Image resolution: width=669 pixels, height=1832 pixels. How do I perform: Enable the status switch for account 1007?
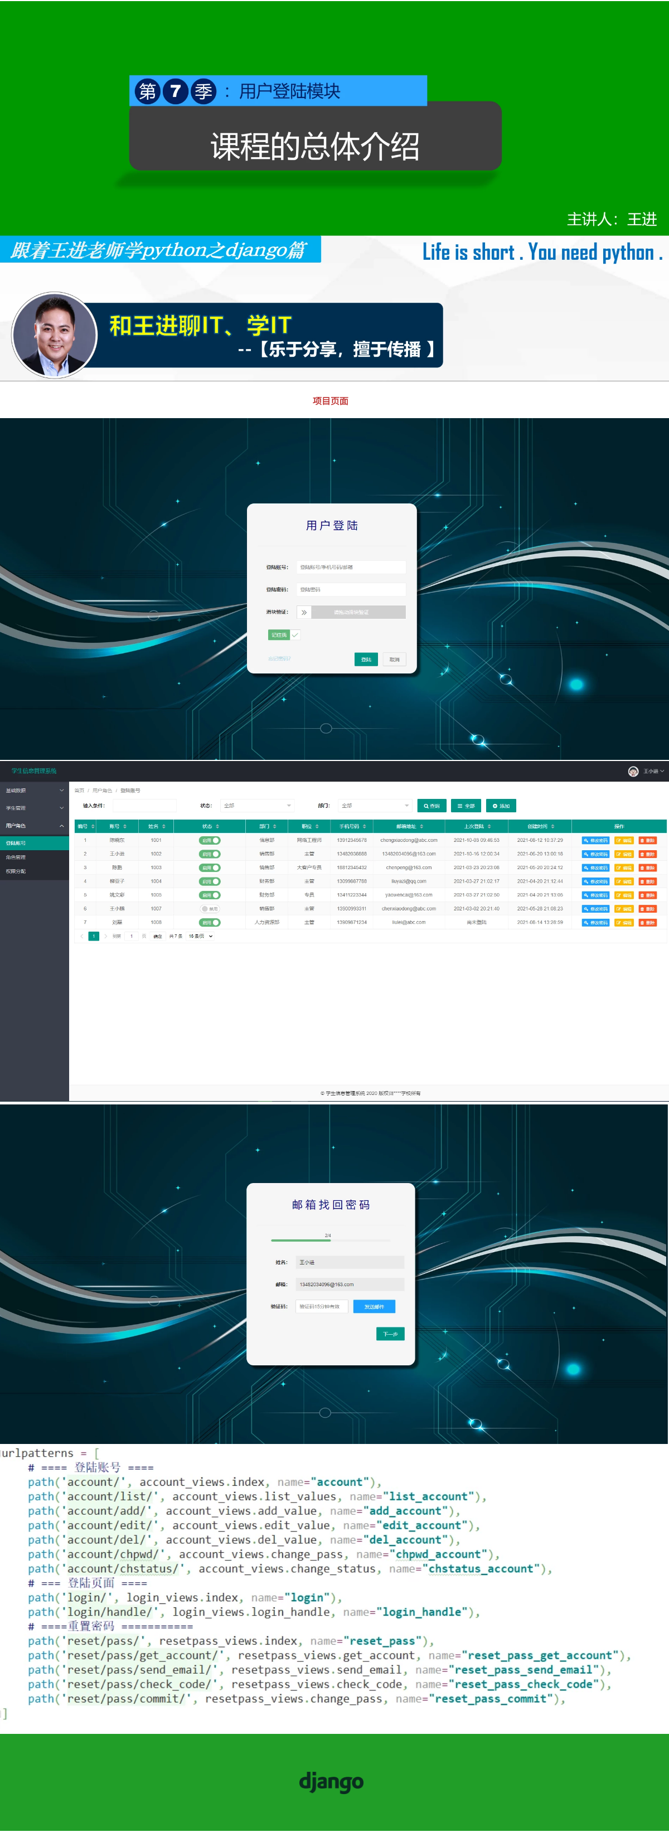[x=210, y=908]
